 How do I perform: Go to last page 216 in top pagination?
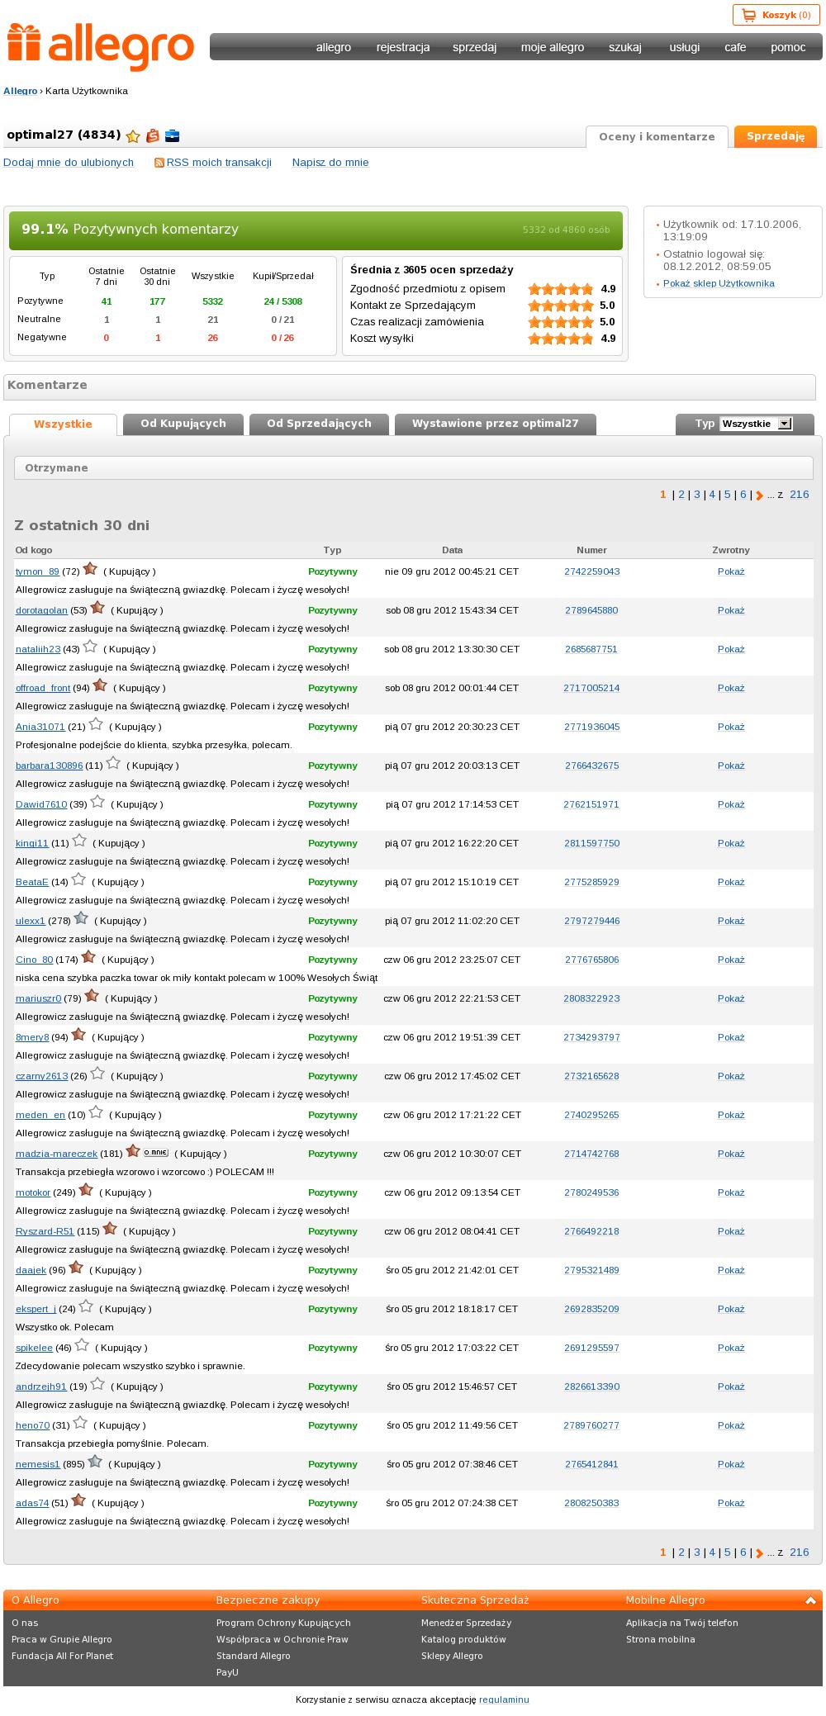click(x=800, y=495)
